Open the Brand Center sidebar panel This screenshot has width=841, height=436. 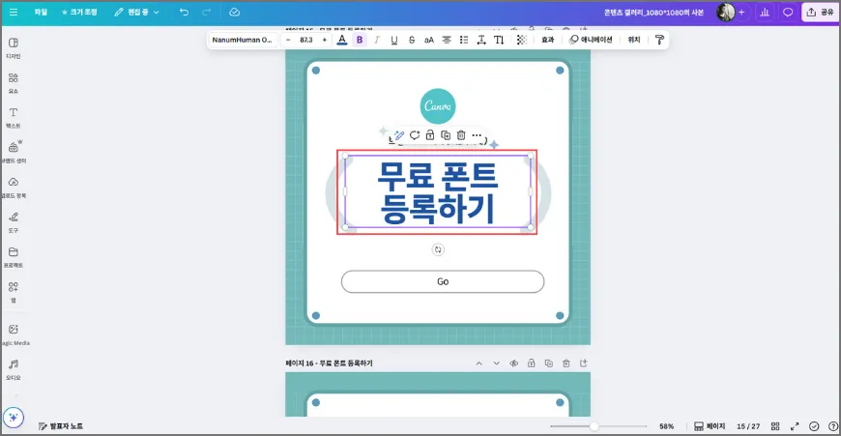coord(14,153)
